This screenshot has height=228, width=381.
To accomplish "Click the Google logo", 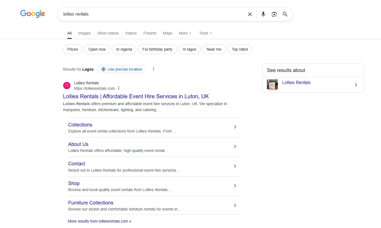I will pyautogui.click(x=33, y=14).
